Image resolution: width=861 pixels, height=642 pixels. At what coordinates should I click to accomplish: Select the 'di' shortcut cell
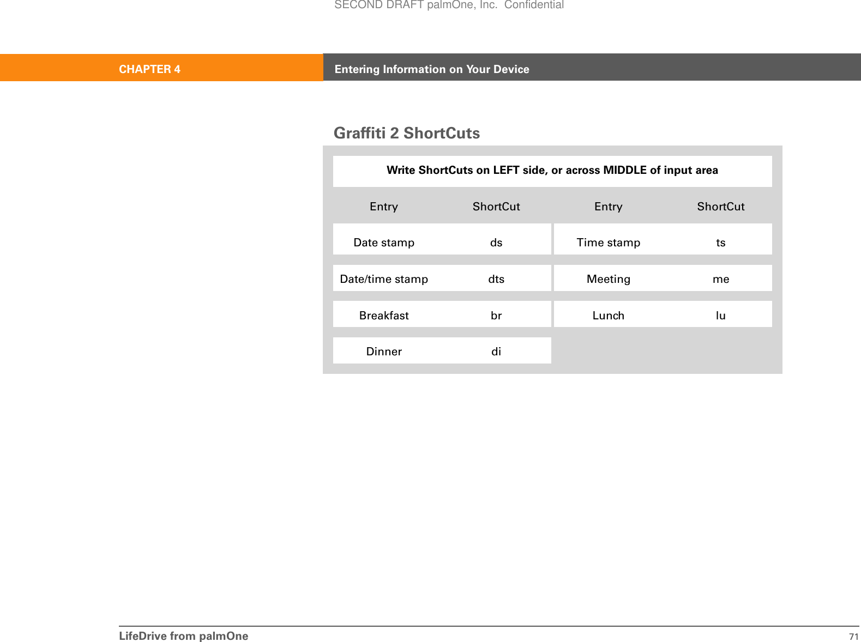coord(496,352)
